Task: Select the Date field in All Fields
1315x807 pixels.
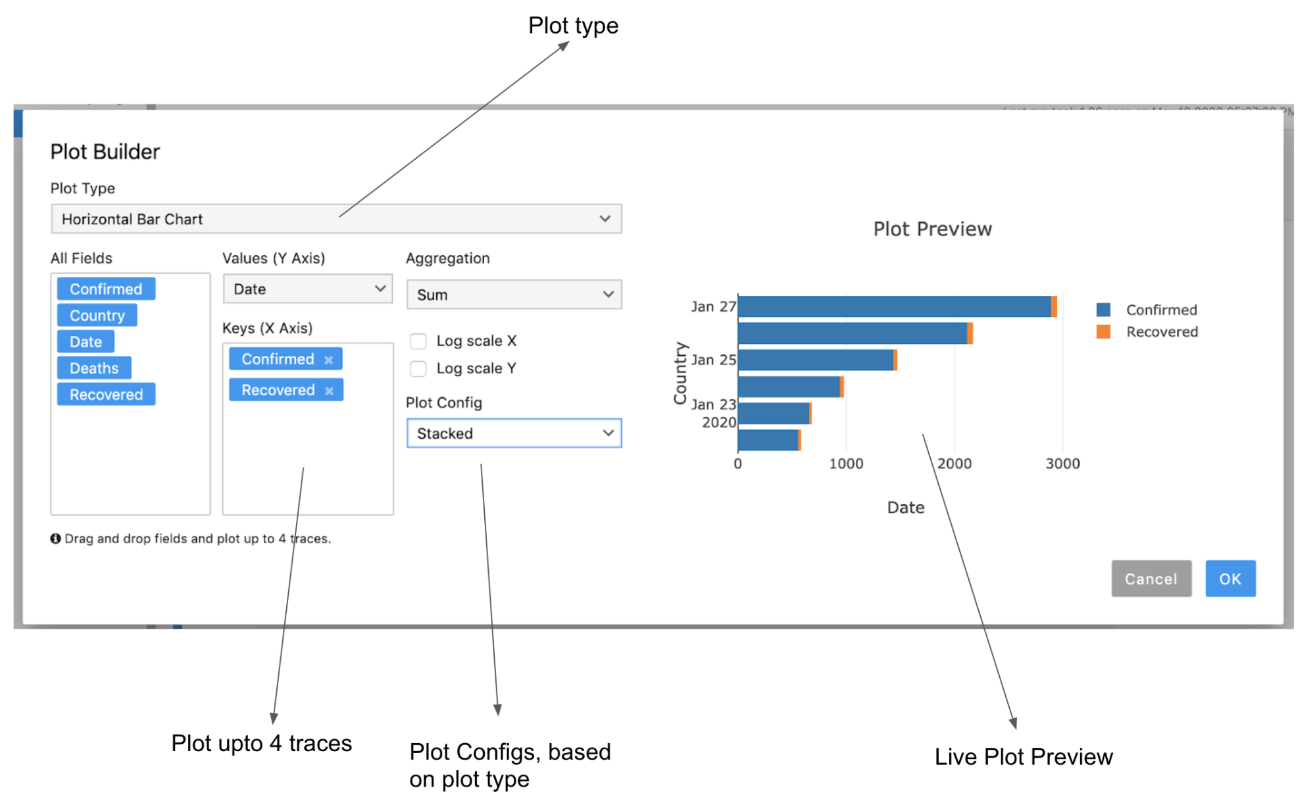Action: 86,342
